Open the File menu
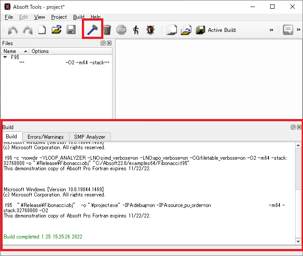 9,17
